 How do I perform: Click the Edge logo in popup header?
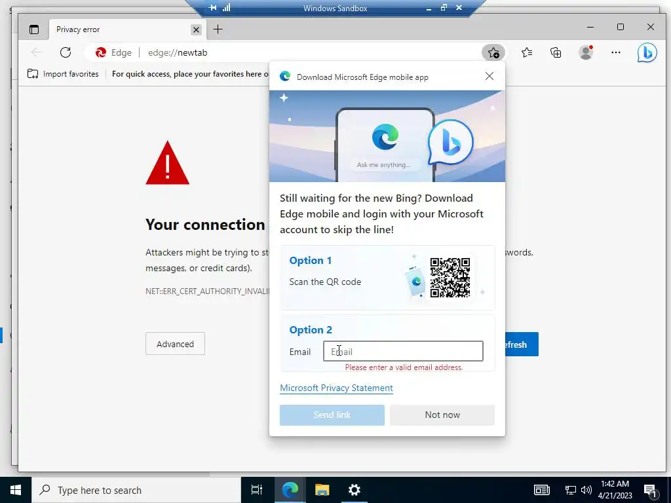point(285,77)
